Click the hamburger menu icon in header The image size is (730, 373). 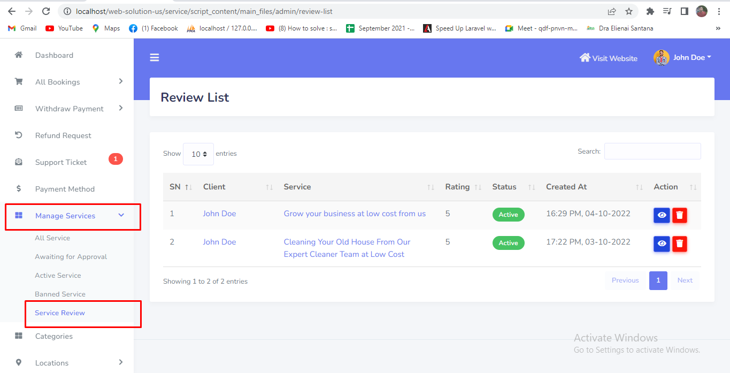[x=155, y=58]
